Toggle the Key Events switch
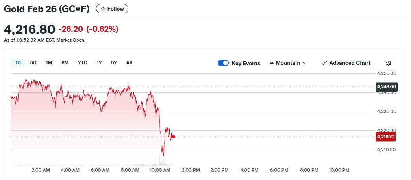Screen dimensions: 411x180 point(223,63)
